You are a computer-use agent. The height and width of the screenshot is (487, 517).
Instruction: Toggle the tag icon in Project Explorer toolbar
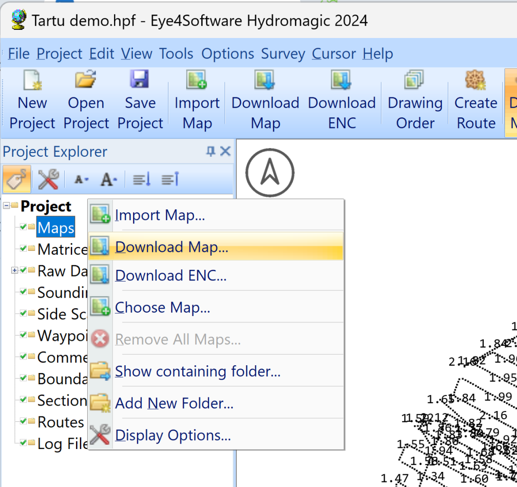coord(17,179)
